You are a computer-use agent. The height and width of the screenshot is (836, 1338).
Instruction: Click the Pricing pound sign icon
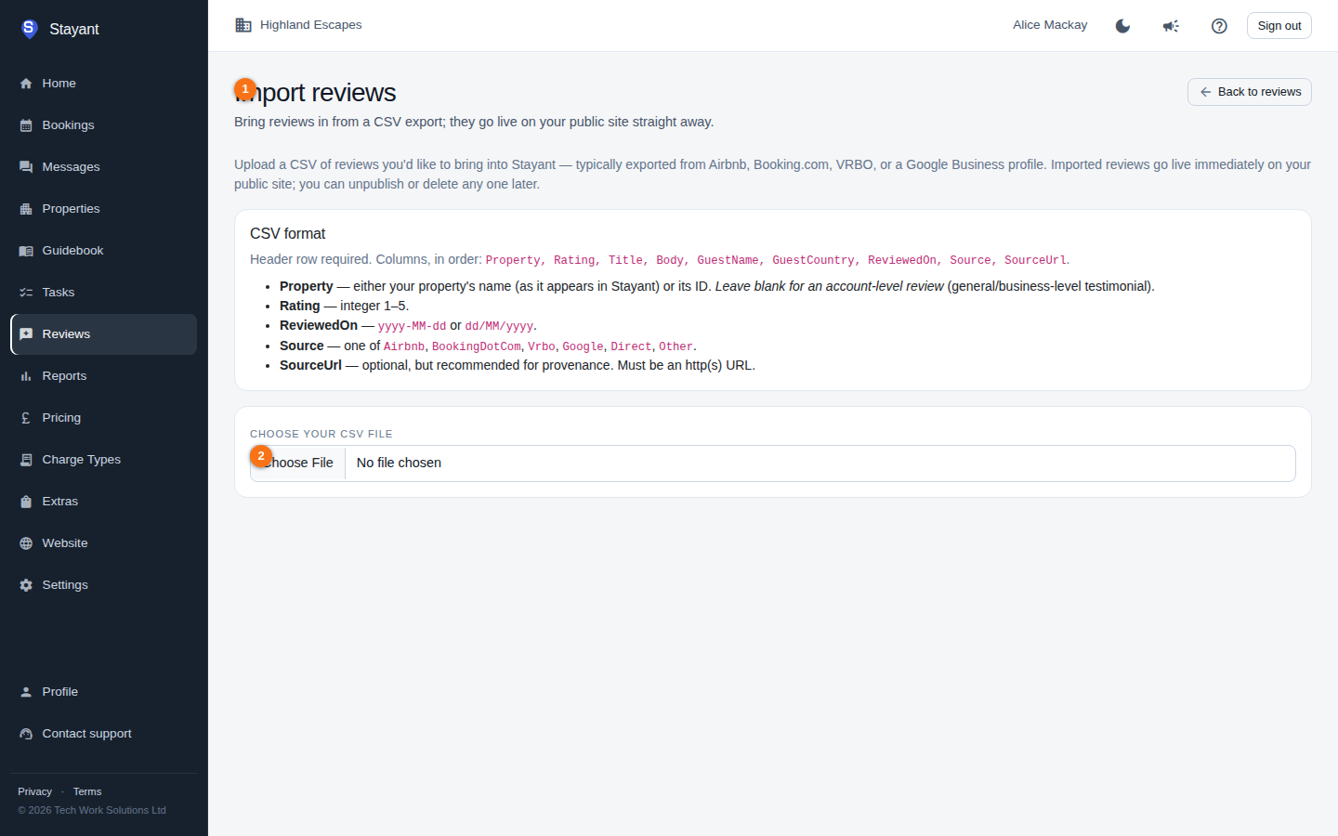tap(26, 418)
